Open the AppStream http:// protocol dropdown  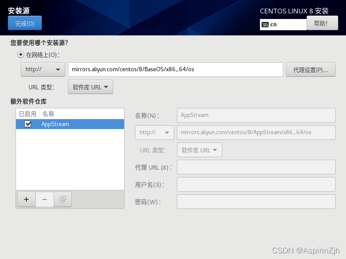[154, 133]
